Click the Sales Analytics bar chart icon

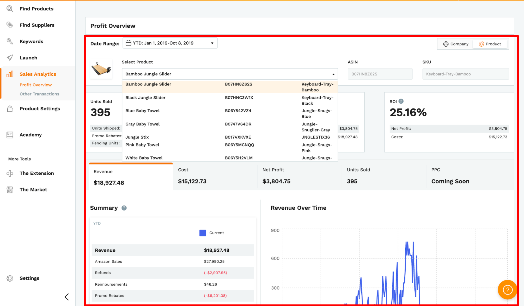coord(10,74)
